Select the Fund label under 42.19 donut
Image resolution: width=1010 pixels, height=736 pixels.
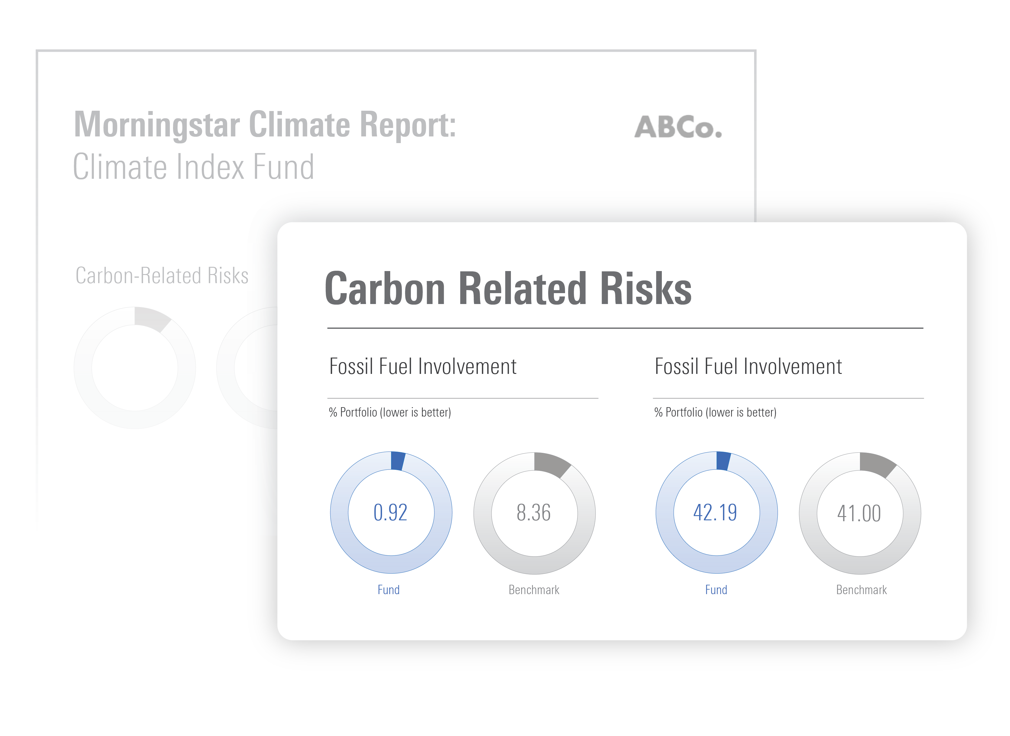(716, 590)
